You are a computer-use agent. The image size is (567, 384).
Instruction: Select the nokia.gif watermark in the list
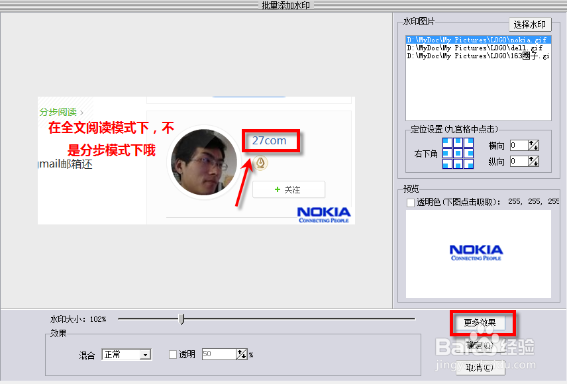pyautogui.click(x=477, y=40)
